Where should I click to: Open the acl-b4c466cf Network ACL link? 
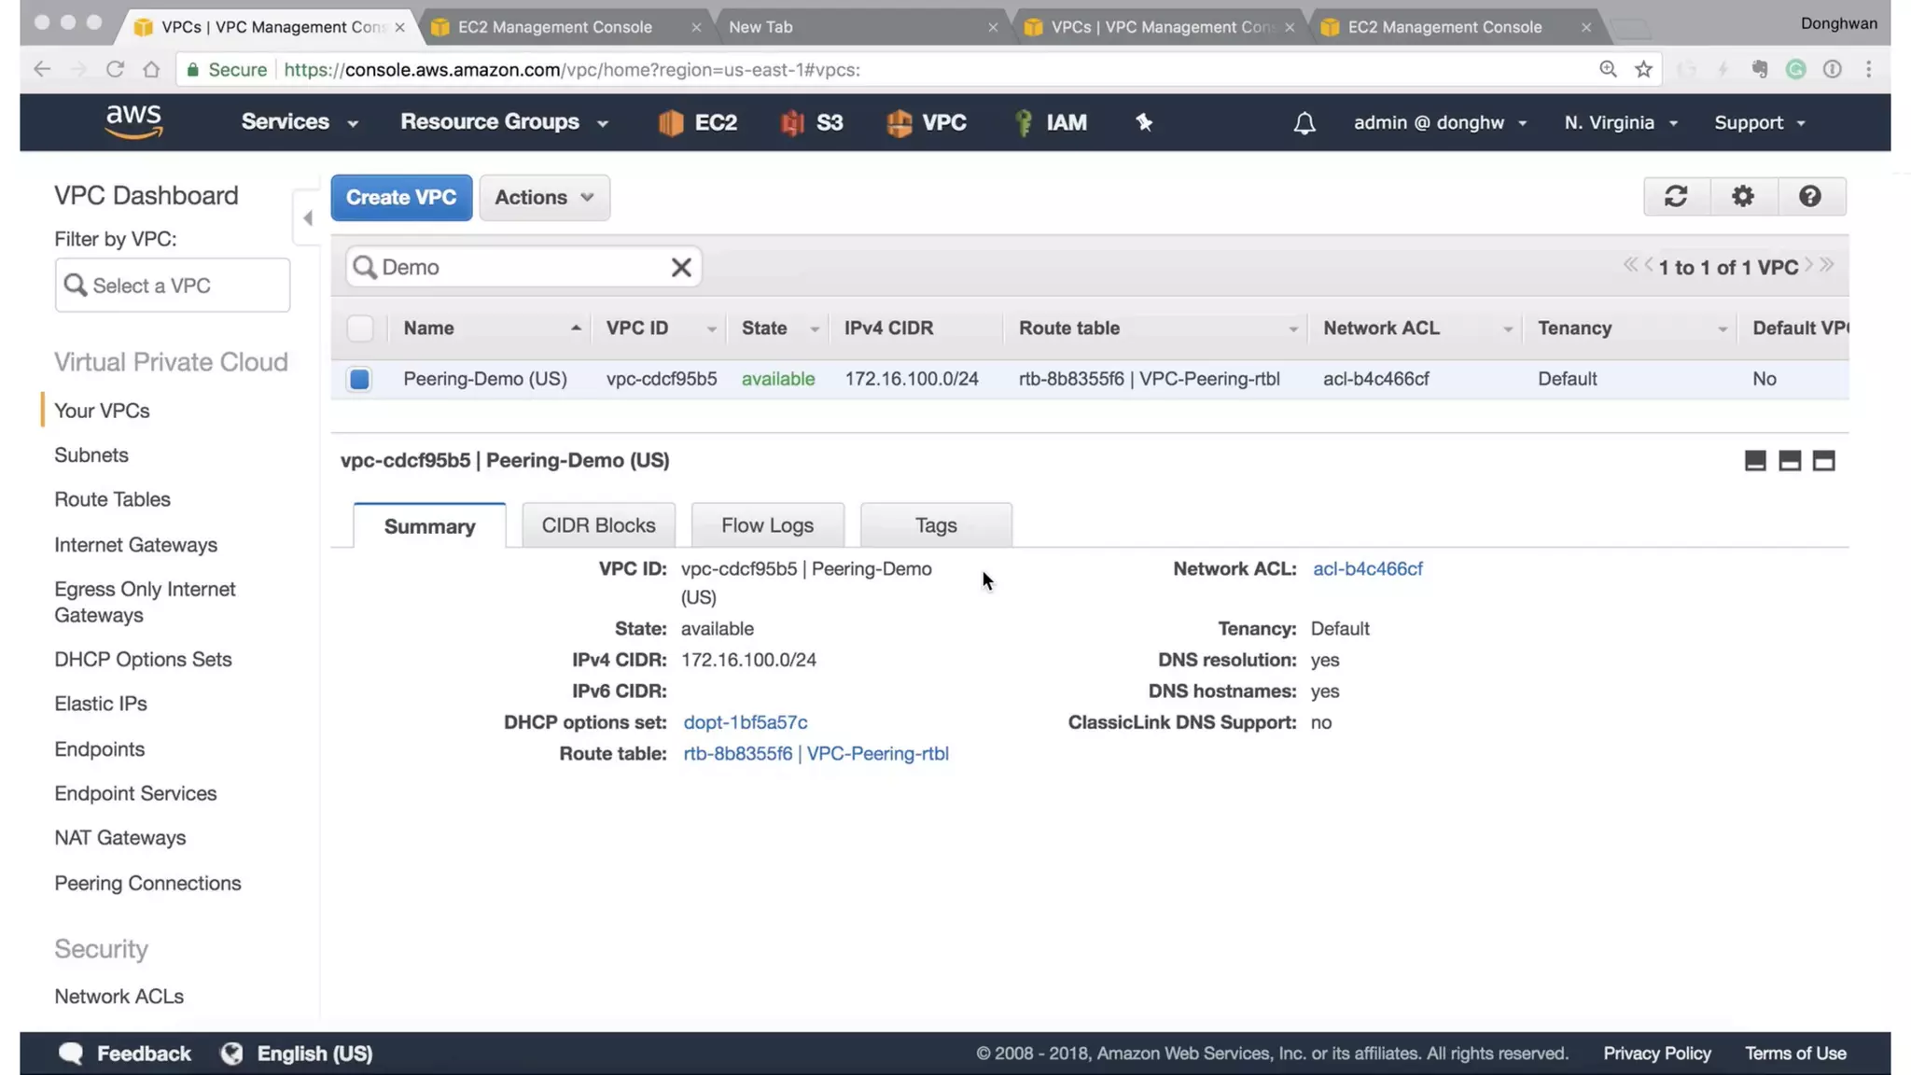pos(1367,569)
